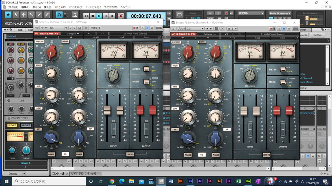Switch to コンソール tab
Viewport: 332px width, 186px height.
58,173
